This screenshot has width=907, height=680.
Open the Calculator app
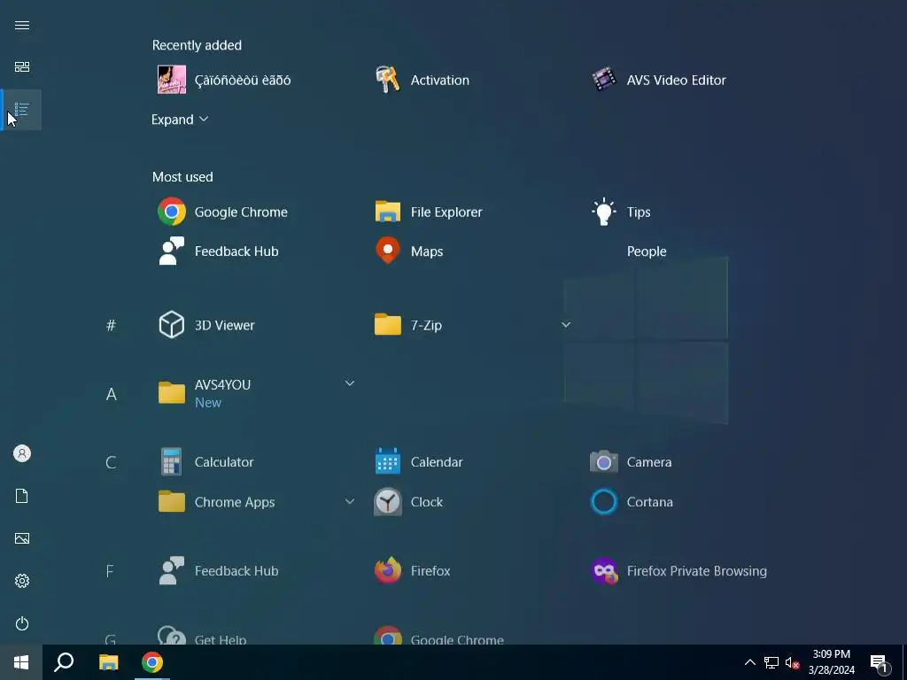pyautogui.click(x=205, y=461)
